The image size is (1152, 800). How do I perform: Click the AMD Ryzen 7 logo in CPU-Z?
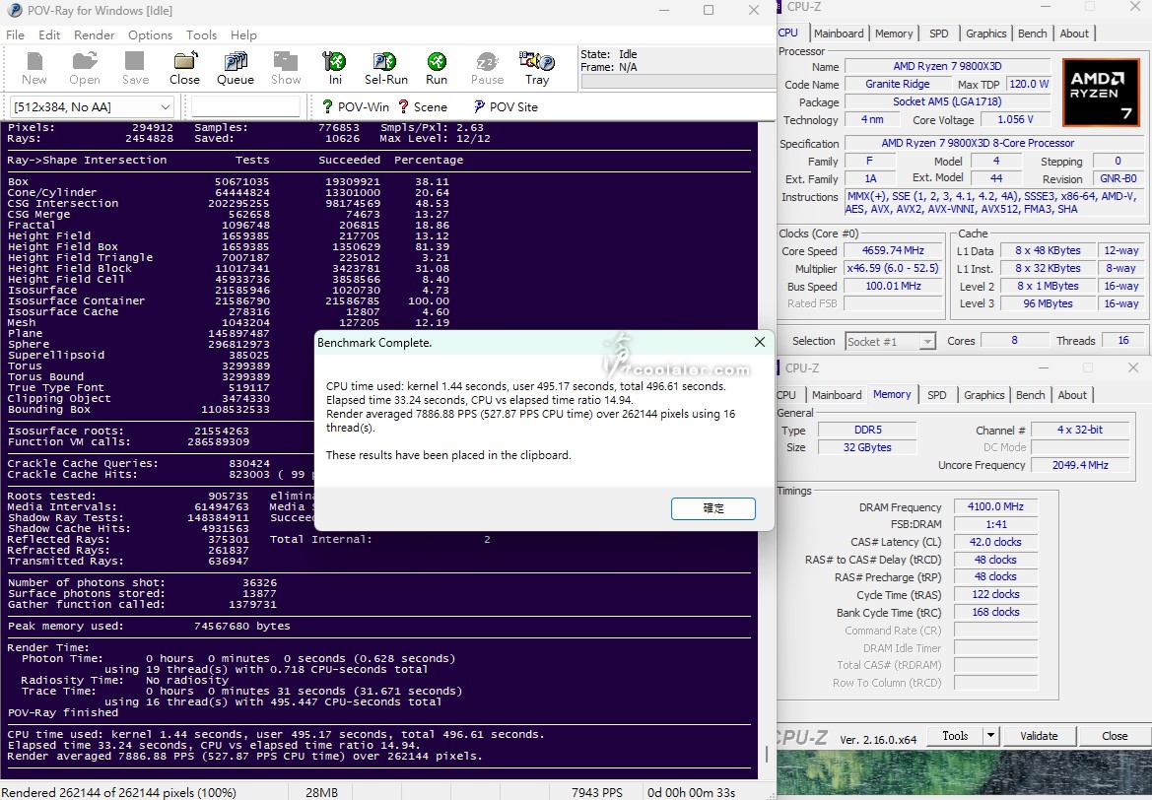1101,93
